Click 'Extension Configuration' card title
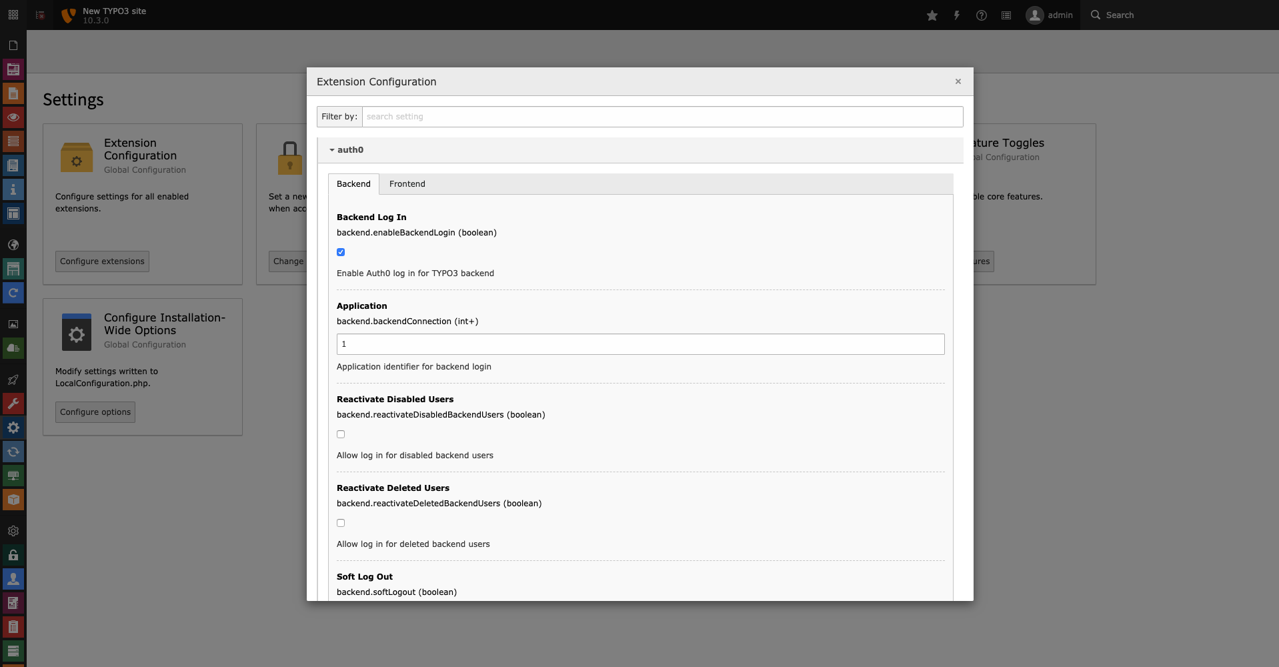 click(140, 149)
